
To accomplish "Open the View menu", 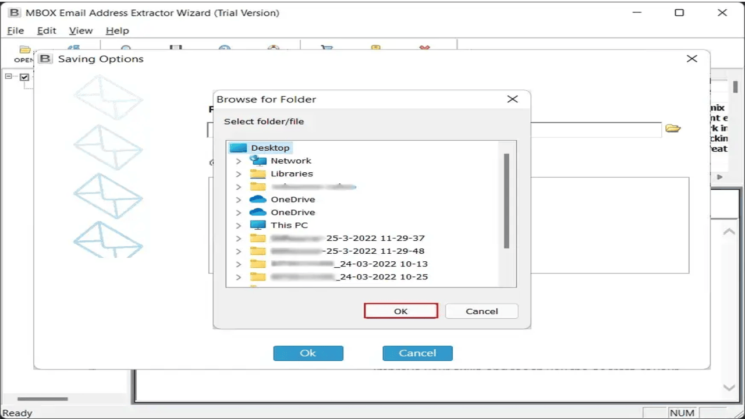I will [x=81, y=30].
